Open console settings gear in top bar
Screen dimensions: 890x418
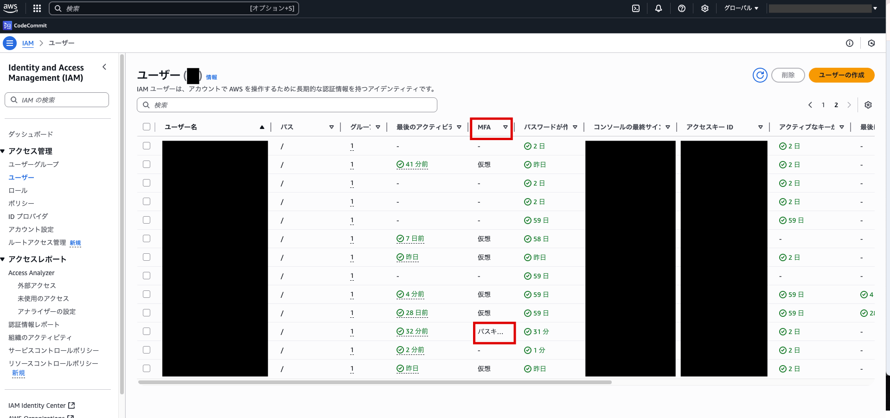point(705,8)
